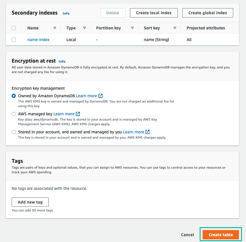This screenshot has height=242, width=246.
Task: Click external link icon beside AWS managed key
Action: point(78,114)
